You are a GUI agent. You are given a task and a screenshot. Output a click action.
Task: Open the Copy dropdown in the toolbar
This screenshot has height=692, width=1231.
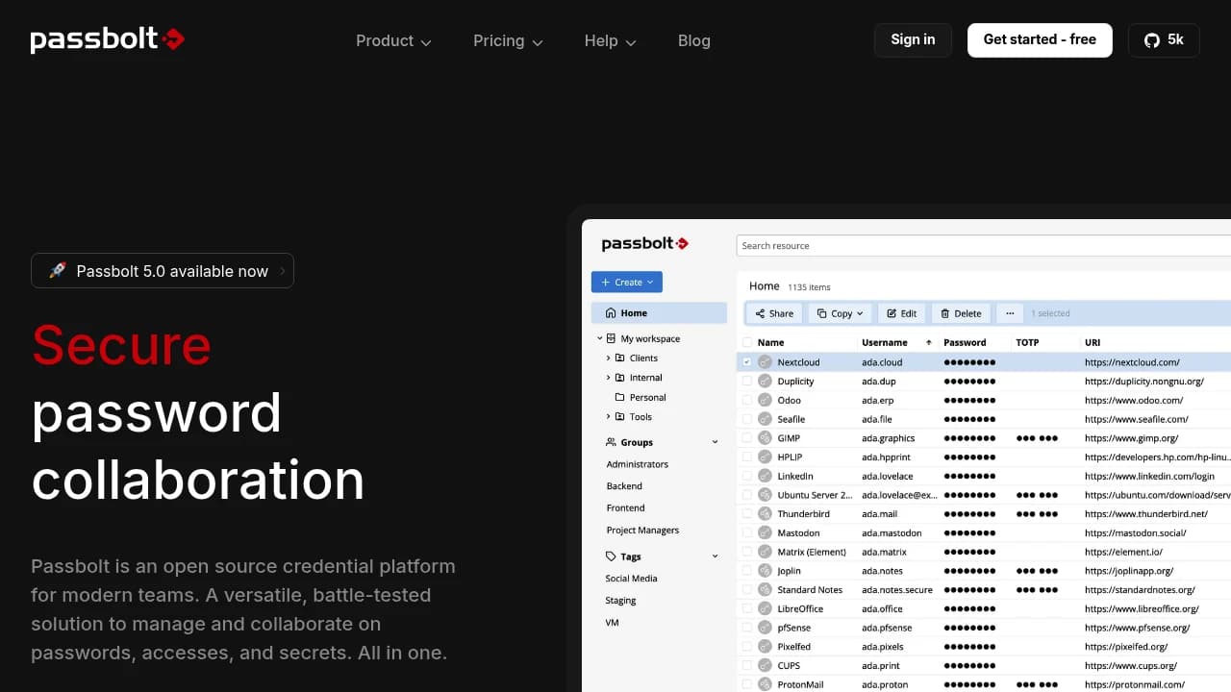point(841,313)
